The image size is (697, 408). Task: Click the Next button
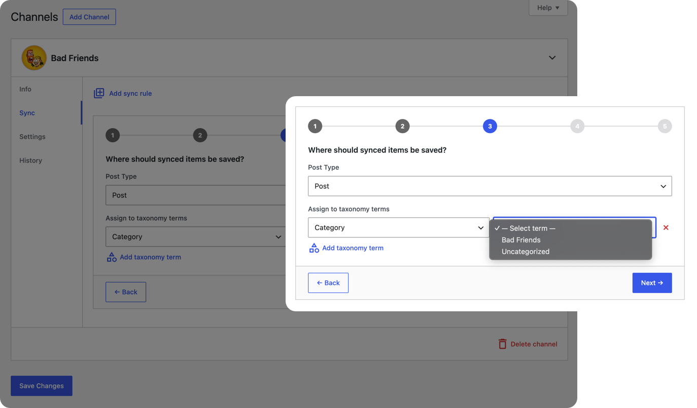click(652, 283)
